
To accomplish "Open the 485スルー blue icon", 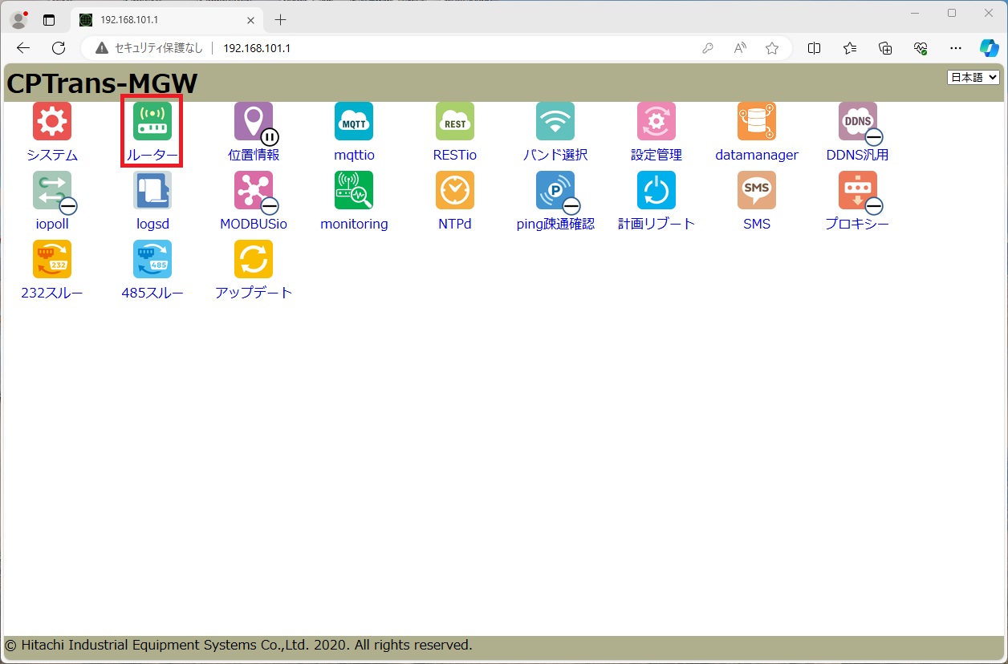I will tap(152, 259).
